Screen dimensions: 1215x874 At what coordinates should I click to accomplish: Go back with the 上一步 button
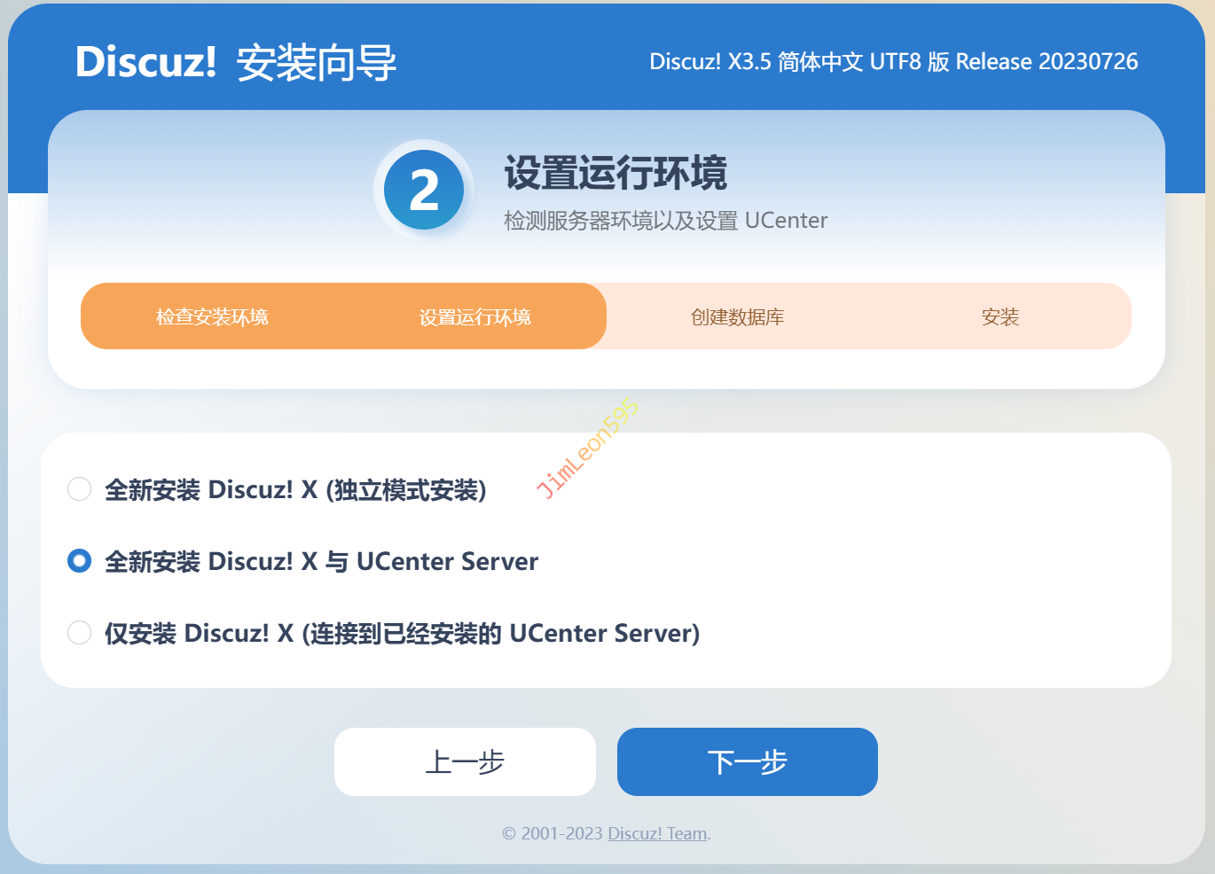465,761
